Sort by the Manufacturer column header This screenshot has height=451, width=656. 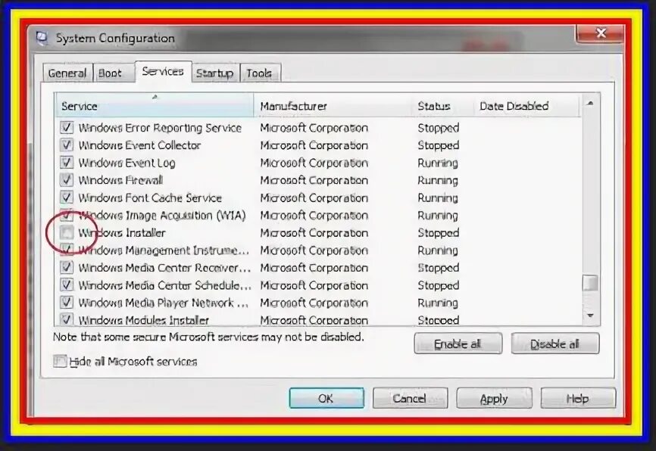[x=333, y=106]
